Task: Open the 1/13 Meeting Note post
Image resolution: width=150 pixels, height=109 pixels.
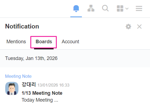Action: (x=42, y=93)
